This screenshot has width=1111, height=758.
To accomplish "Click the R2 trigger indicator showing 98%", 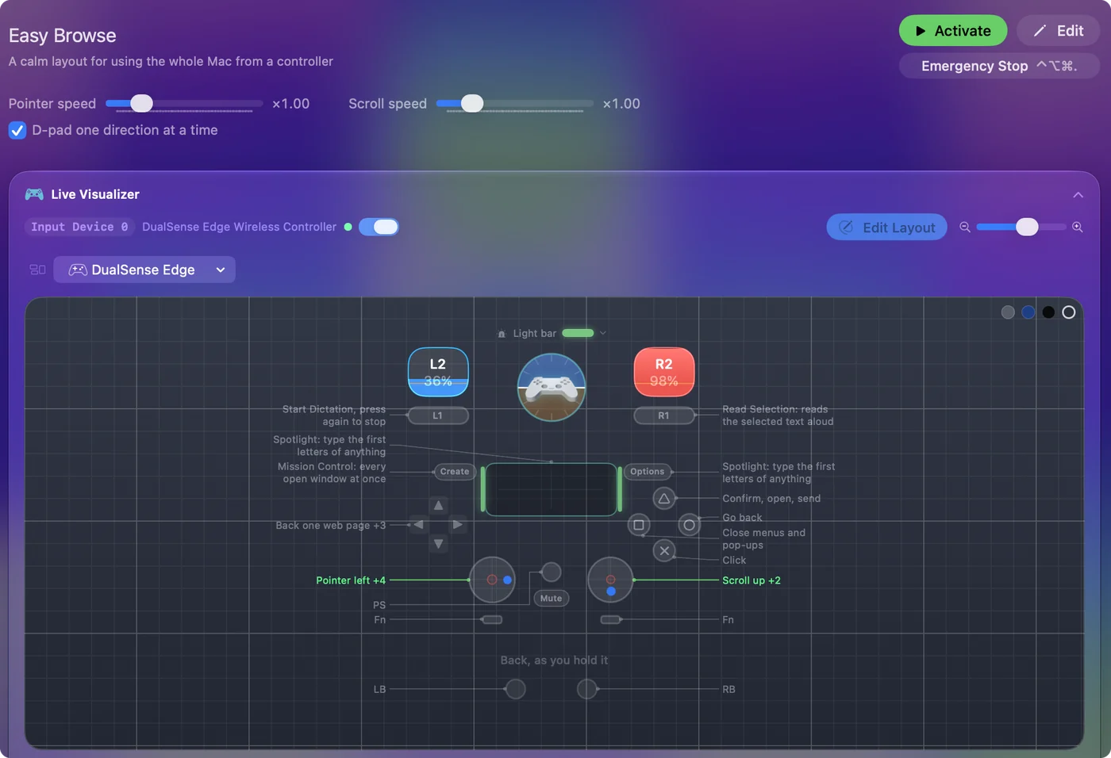I will pos(664,372).
